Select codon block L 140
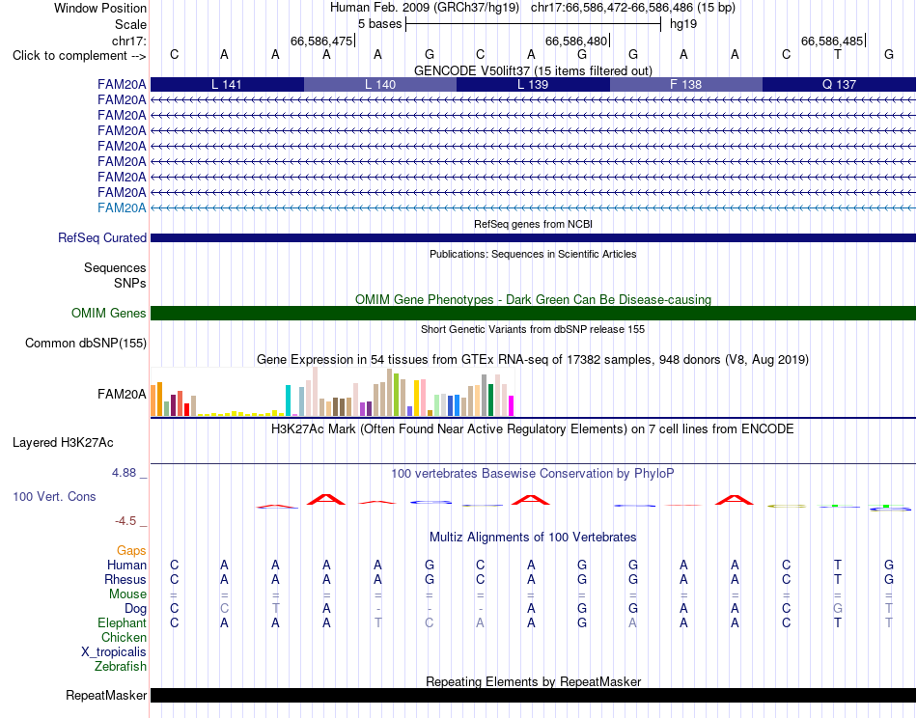917x718 pixels. (380, 84)
